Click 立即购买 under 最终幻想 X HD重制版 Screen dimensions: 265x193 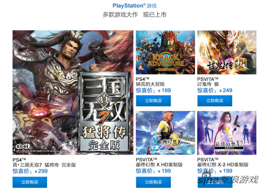pos(153,182)
